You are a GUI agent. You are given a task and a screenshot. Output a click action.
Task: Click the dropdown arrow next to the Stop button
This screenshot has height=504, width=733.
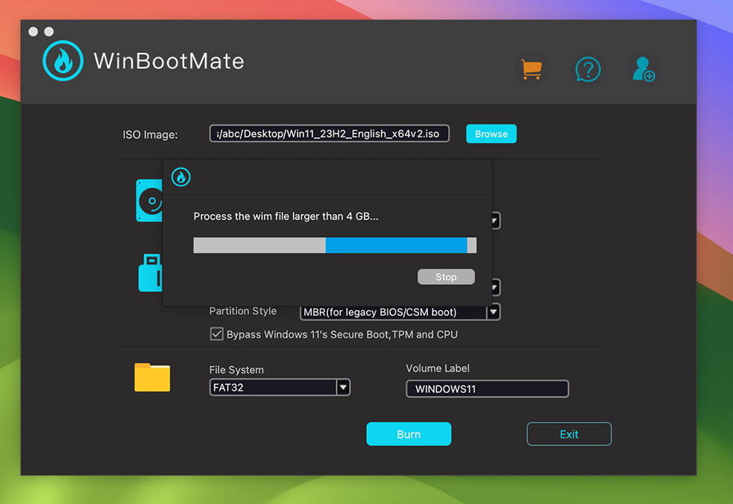pyautogui.click(x=494, y=287)
